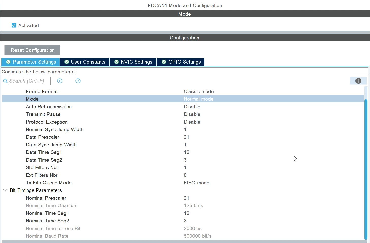Select the Nominal Time Seg1 label
The width and height of the screenshot is (370, 243).
coord(47,213)
